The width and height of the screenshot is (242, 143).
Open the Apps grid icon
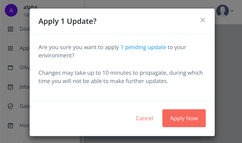(10, 48)
